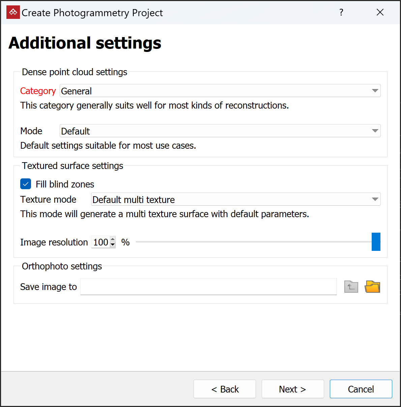Click the Fill blind zones label
The width and height of the screenshot is (401, 407).
[x=65, y=184]
